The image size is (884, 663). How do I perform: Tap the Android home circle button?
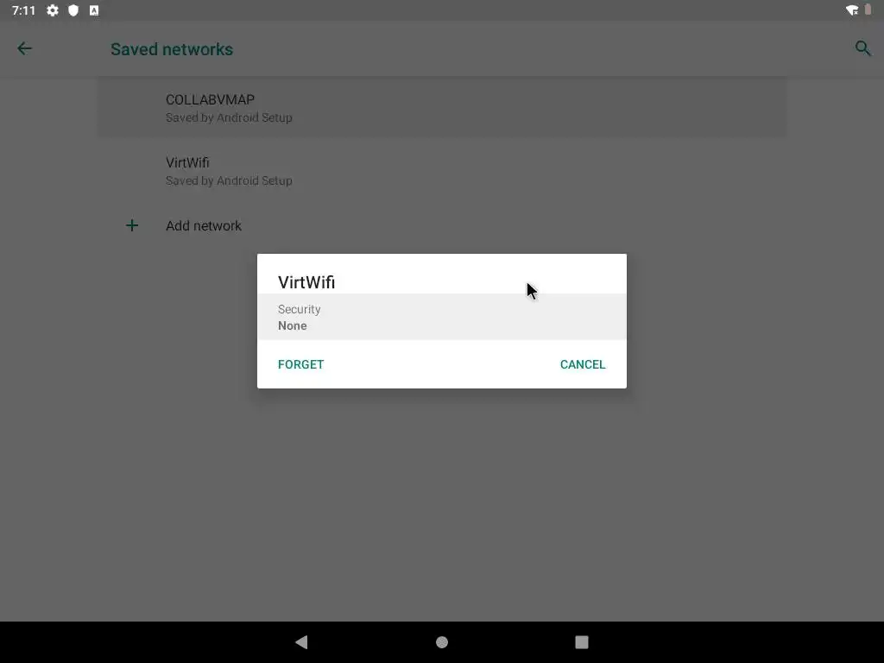[442, 642]
